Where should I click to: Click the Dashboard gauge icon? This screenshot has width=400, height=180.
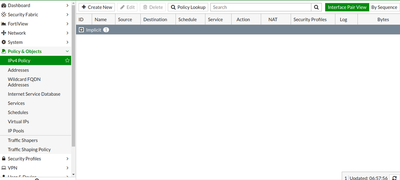click(x=4, y=5)
